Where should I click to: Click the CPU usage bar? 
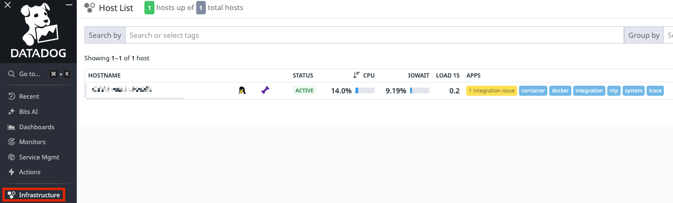[x=365, y=90]
